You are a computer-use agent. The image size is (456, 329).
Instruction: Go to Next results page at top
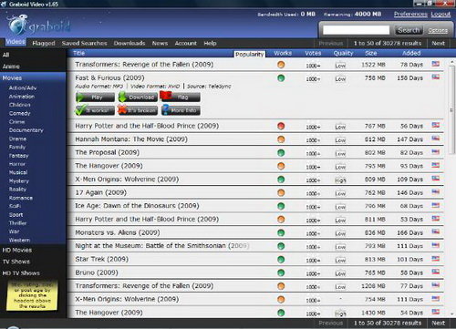point(438,43)
